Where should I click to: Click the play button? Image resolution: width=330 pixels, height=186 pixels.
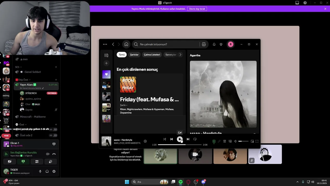click(180, 139)
